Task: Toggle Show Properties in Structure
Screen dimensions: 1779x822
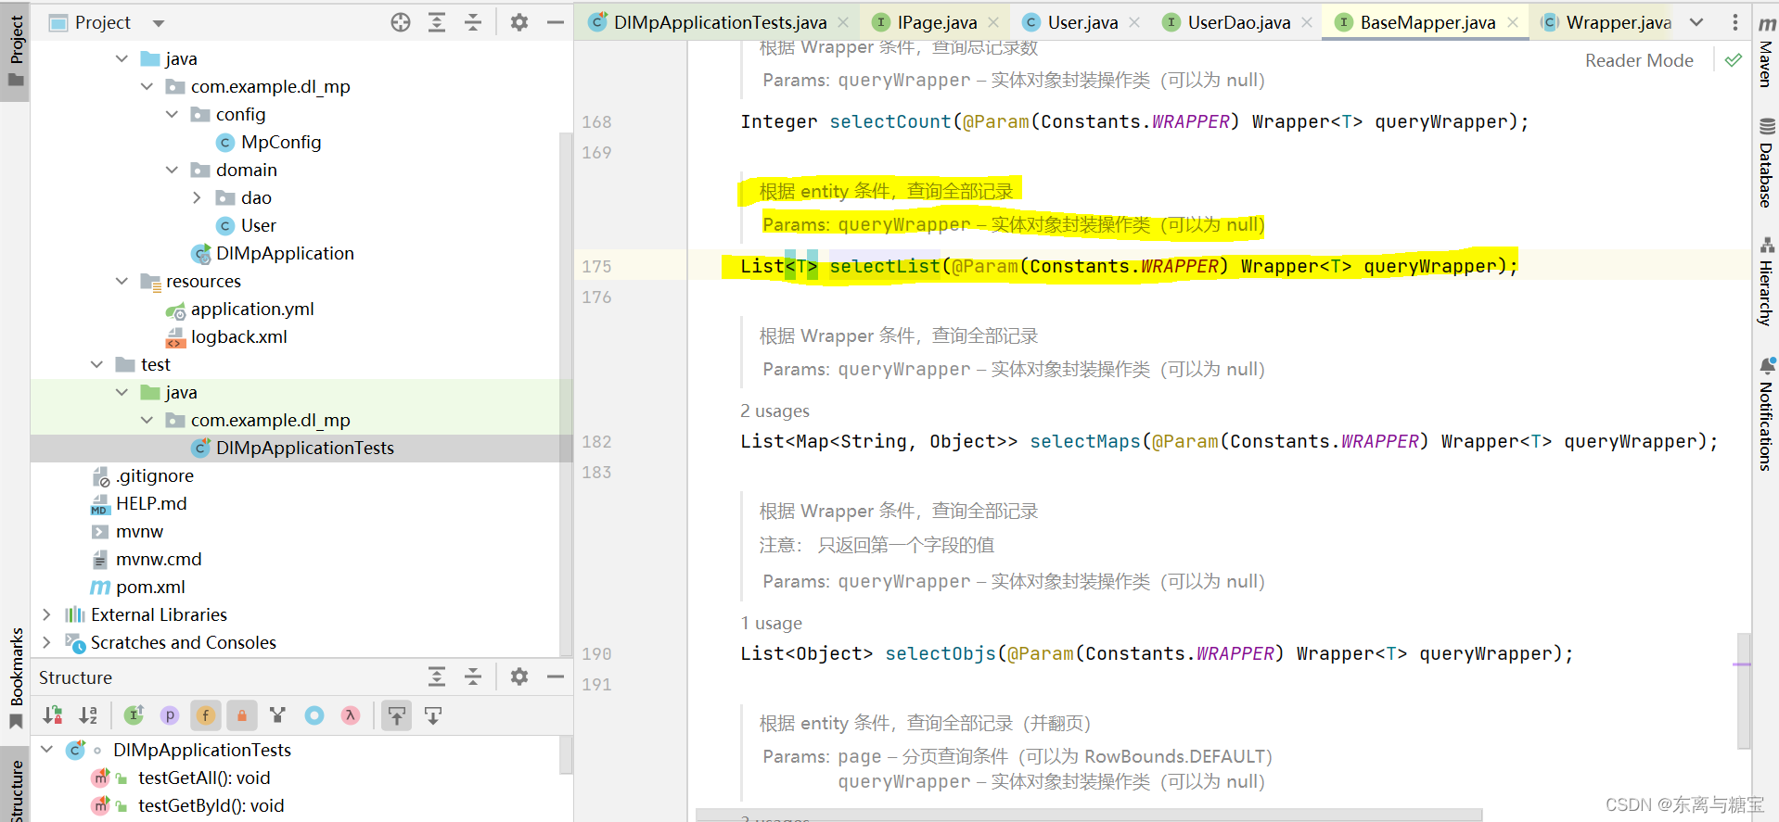Action: point(170,715)
